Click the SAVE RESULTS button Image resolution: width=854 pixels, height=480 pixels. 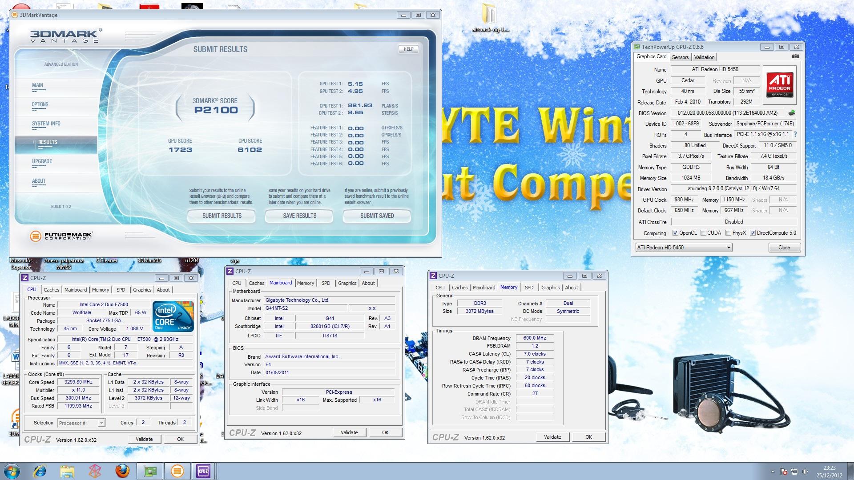[x=299, y=216]
